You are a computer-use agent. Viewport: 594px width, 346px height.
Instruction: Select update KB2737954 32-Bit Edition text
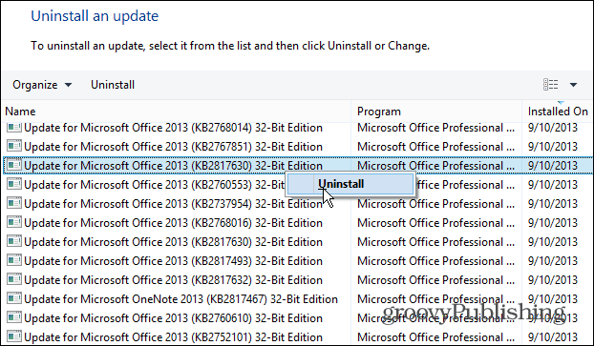[173, 204]
